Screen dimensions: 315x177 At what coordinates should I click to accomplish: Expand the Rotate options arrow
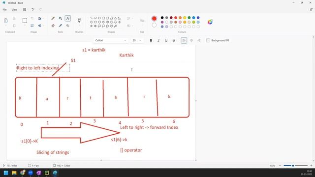click(x=43, y=18)
